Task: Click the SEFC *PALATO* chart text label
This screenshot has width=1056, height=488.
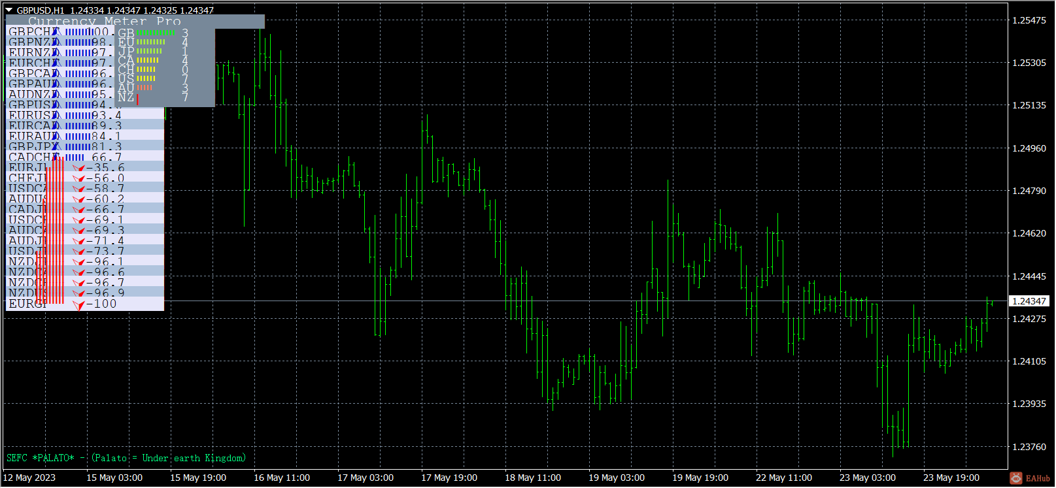Action: tap(126, 458)
